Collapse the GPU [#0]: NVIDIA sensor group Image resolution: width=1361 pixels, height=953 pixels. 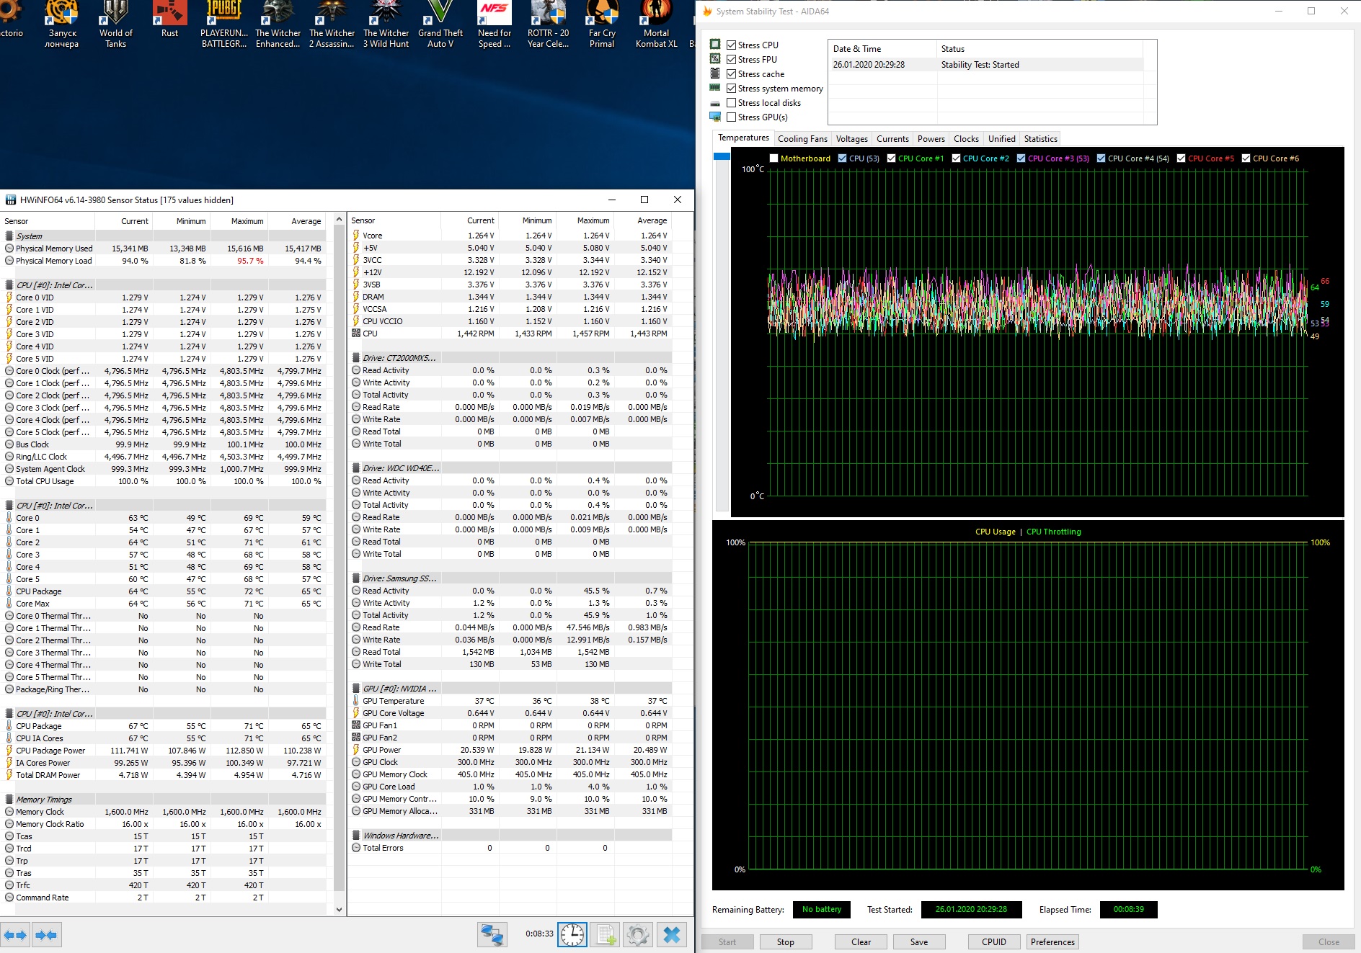399,689
